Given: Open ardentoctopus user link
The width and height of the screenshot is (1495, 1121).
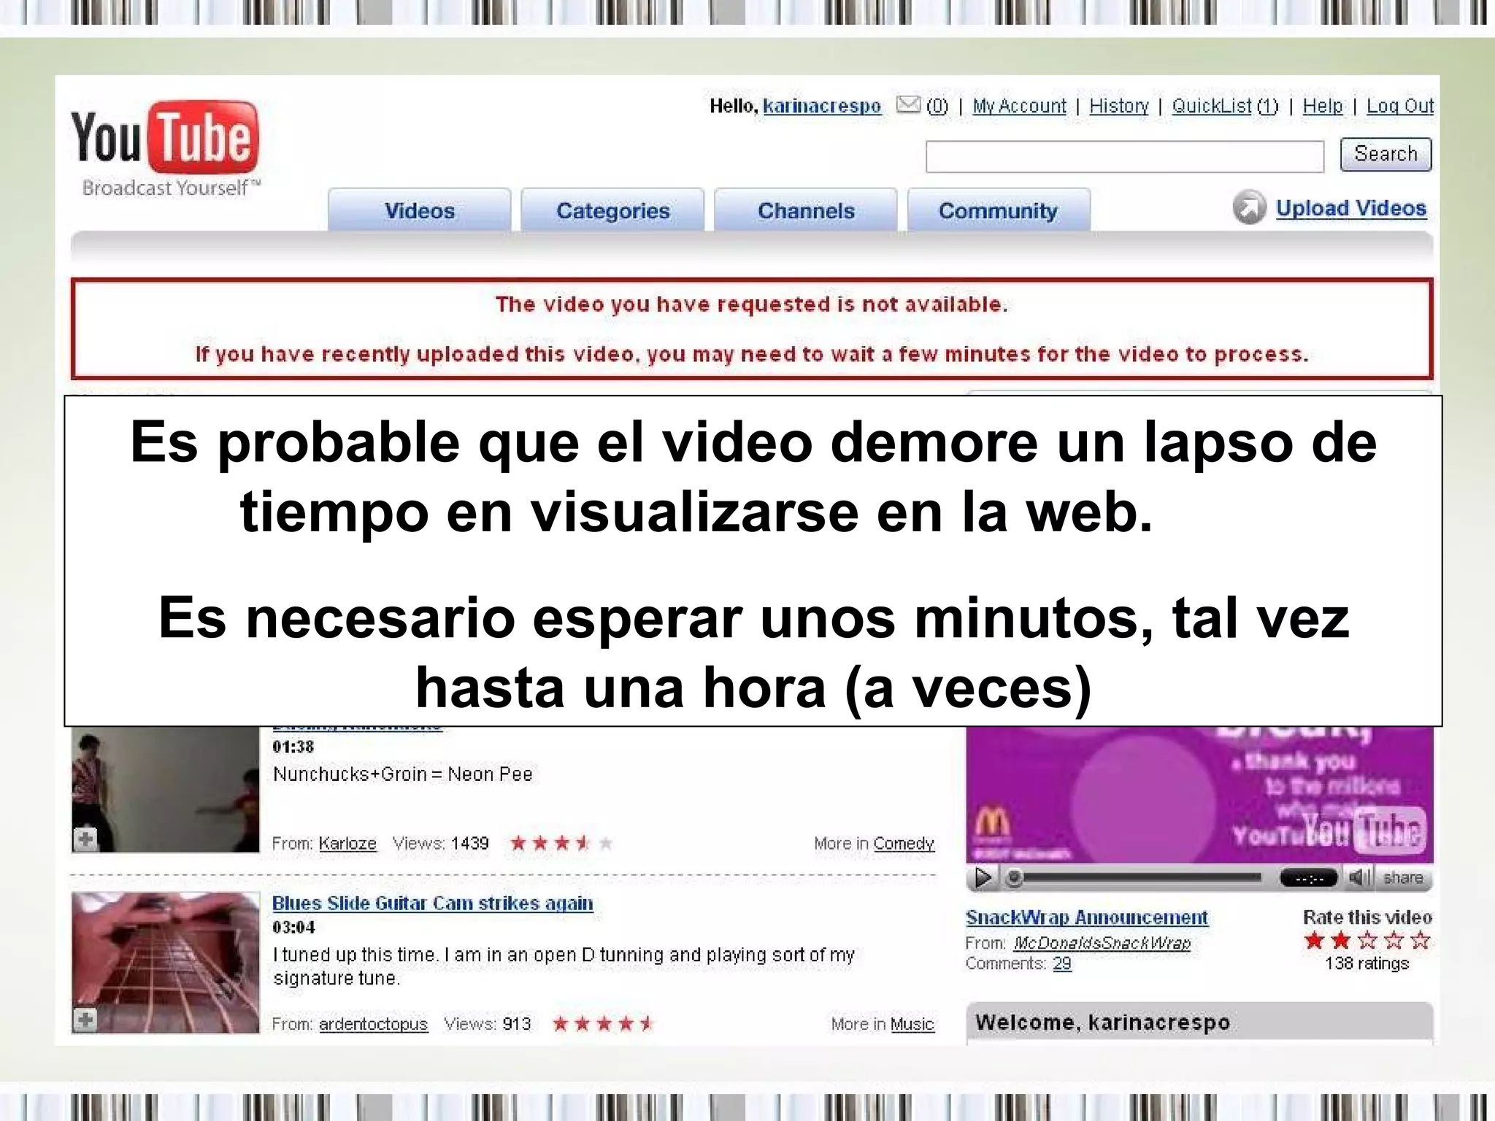Looking at the screenshot, I should coord(373,1024).
